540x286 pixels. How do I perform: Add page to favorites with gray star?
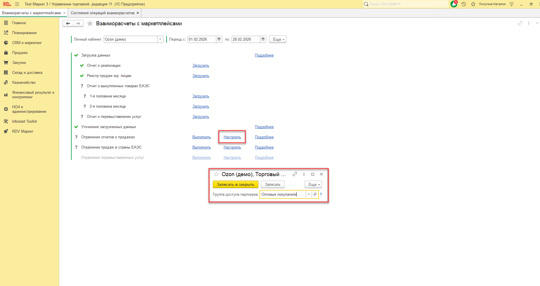[90, 24]
